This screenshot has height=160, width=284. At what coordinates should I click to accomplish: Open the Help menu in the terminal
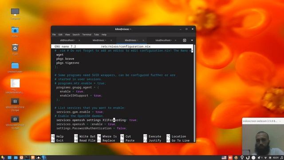pos(104,35)
